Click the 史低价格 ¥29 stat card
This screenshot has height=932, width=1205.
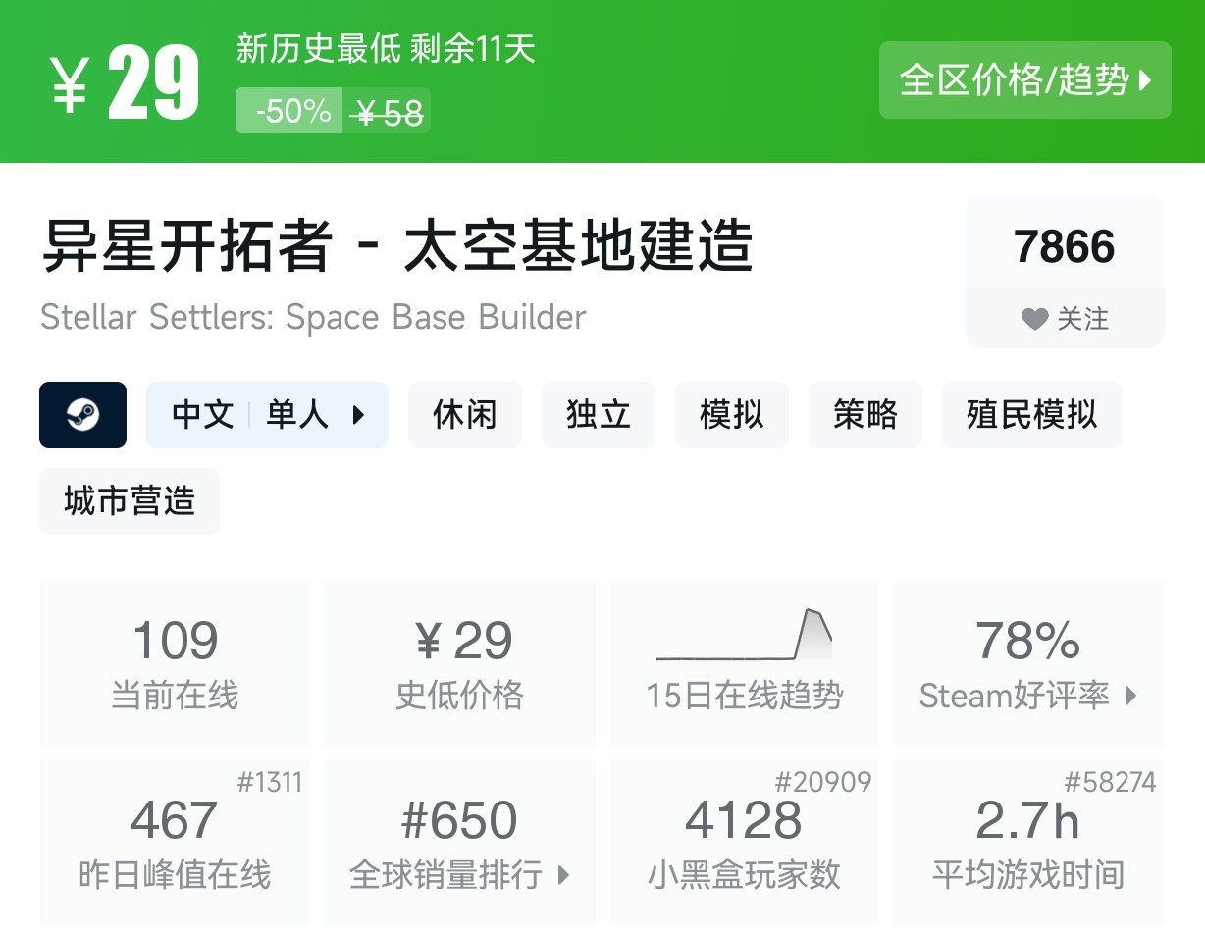pyautogui.click(x=459, y=663)
